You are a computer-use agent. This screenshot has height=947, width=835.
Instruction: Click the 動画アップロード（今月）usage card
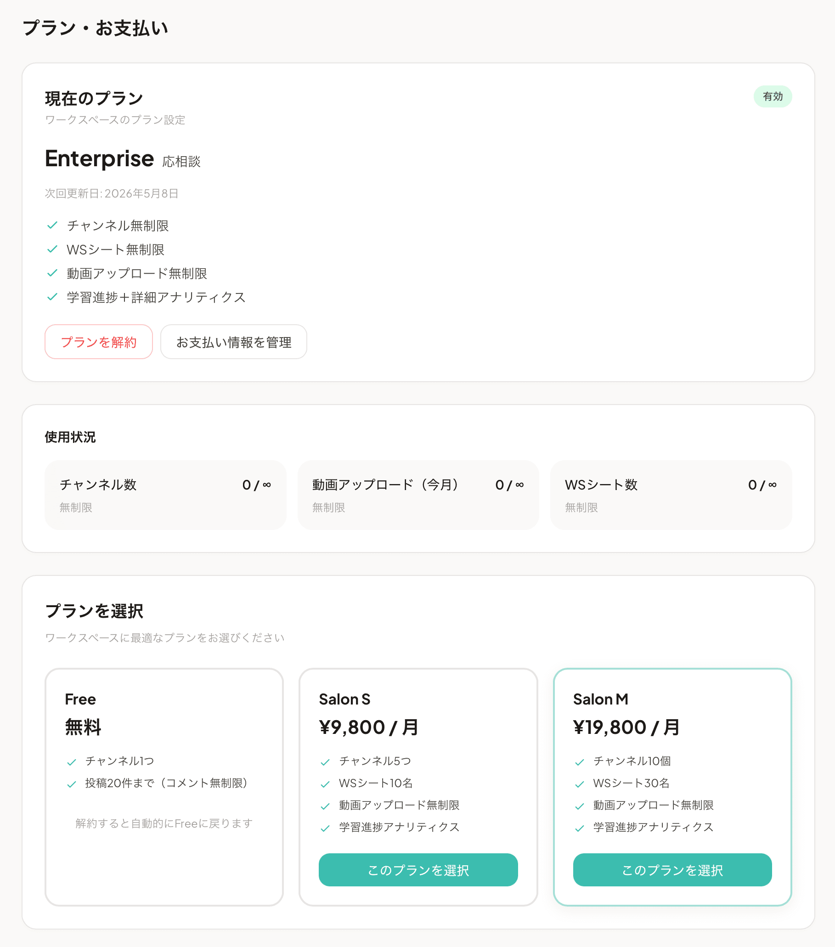pyautogui.click(x=417, y=495)
